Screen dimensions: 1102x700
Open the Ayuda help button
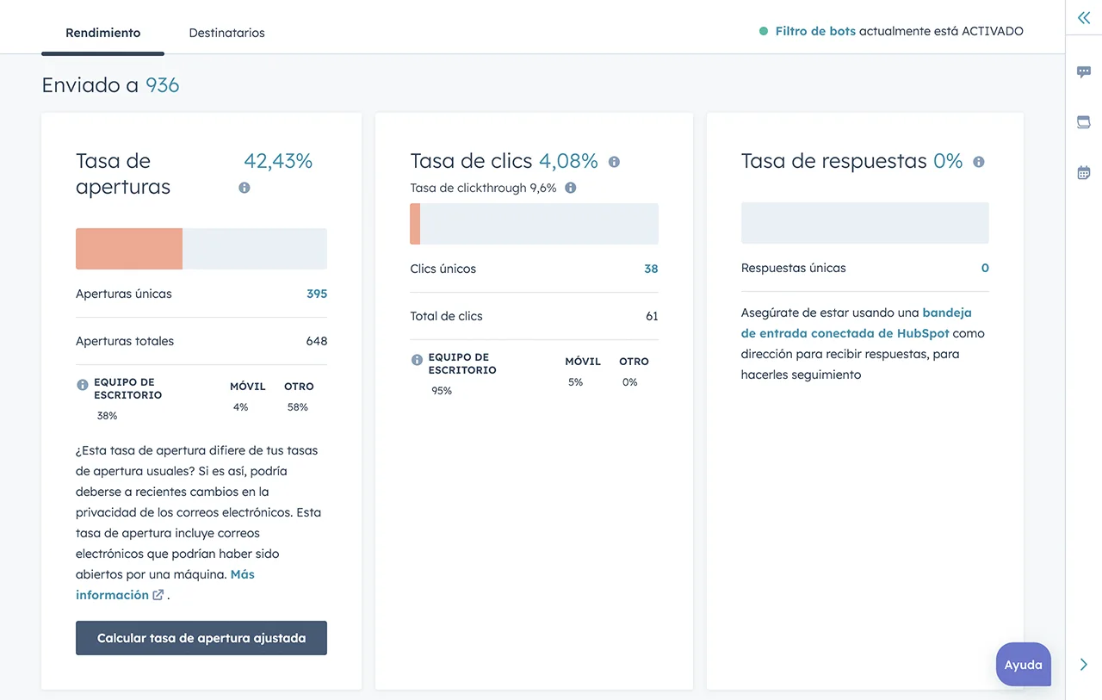tap(1024, 665)
